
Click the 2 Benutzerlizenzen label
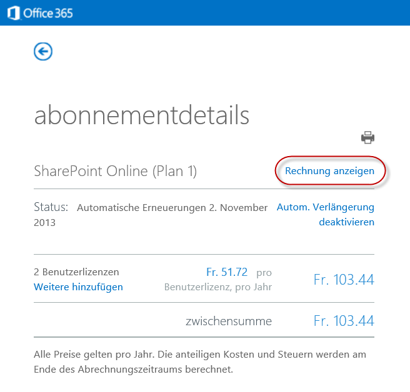[x=76, y=272]
